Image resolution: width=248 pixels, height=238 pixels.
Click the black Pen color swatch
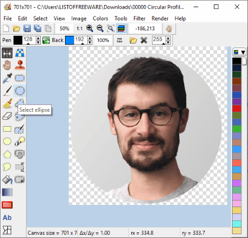point(18,40)
